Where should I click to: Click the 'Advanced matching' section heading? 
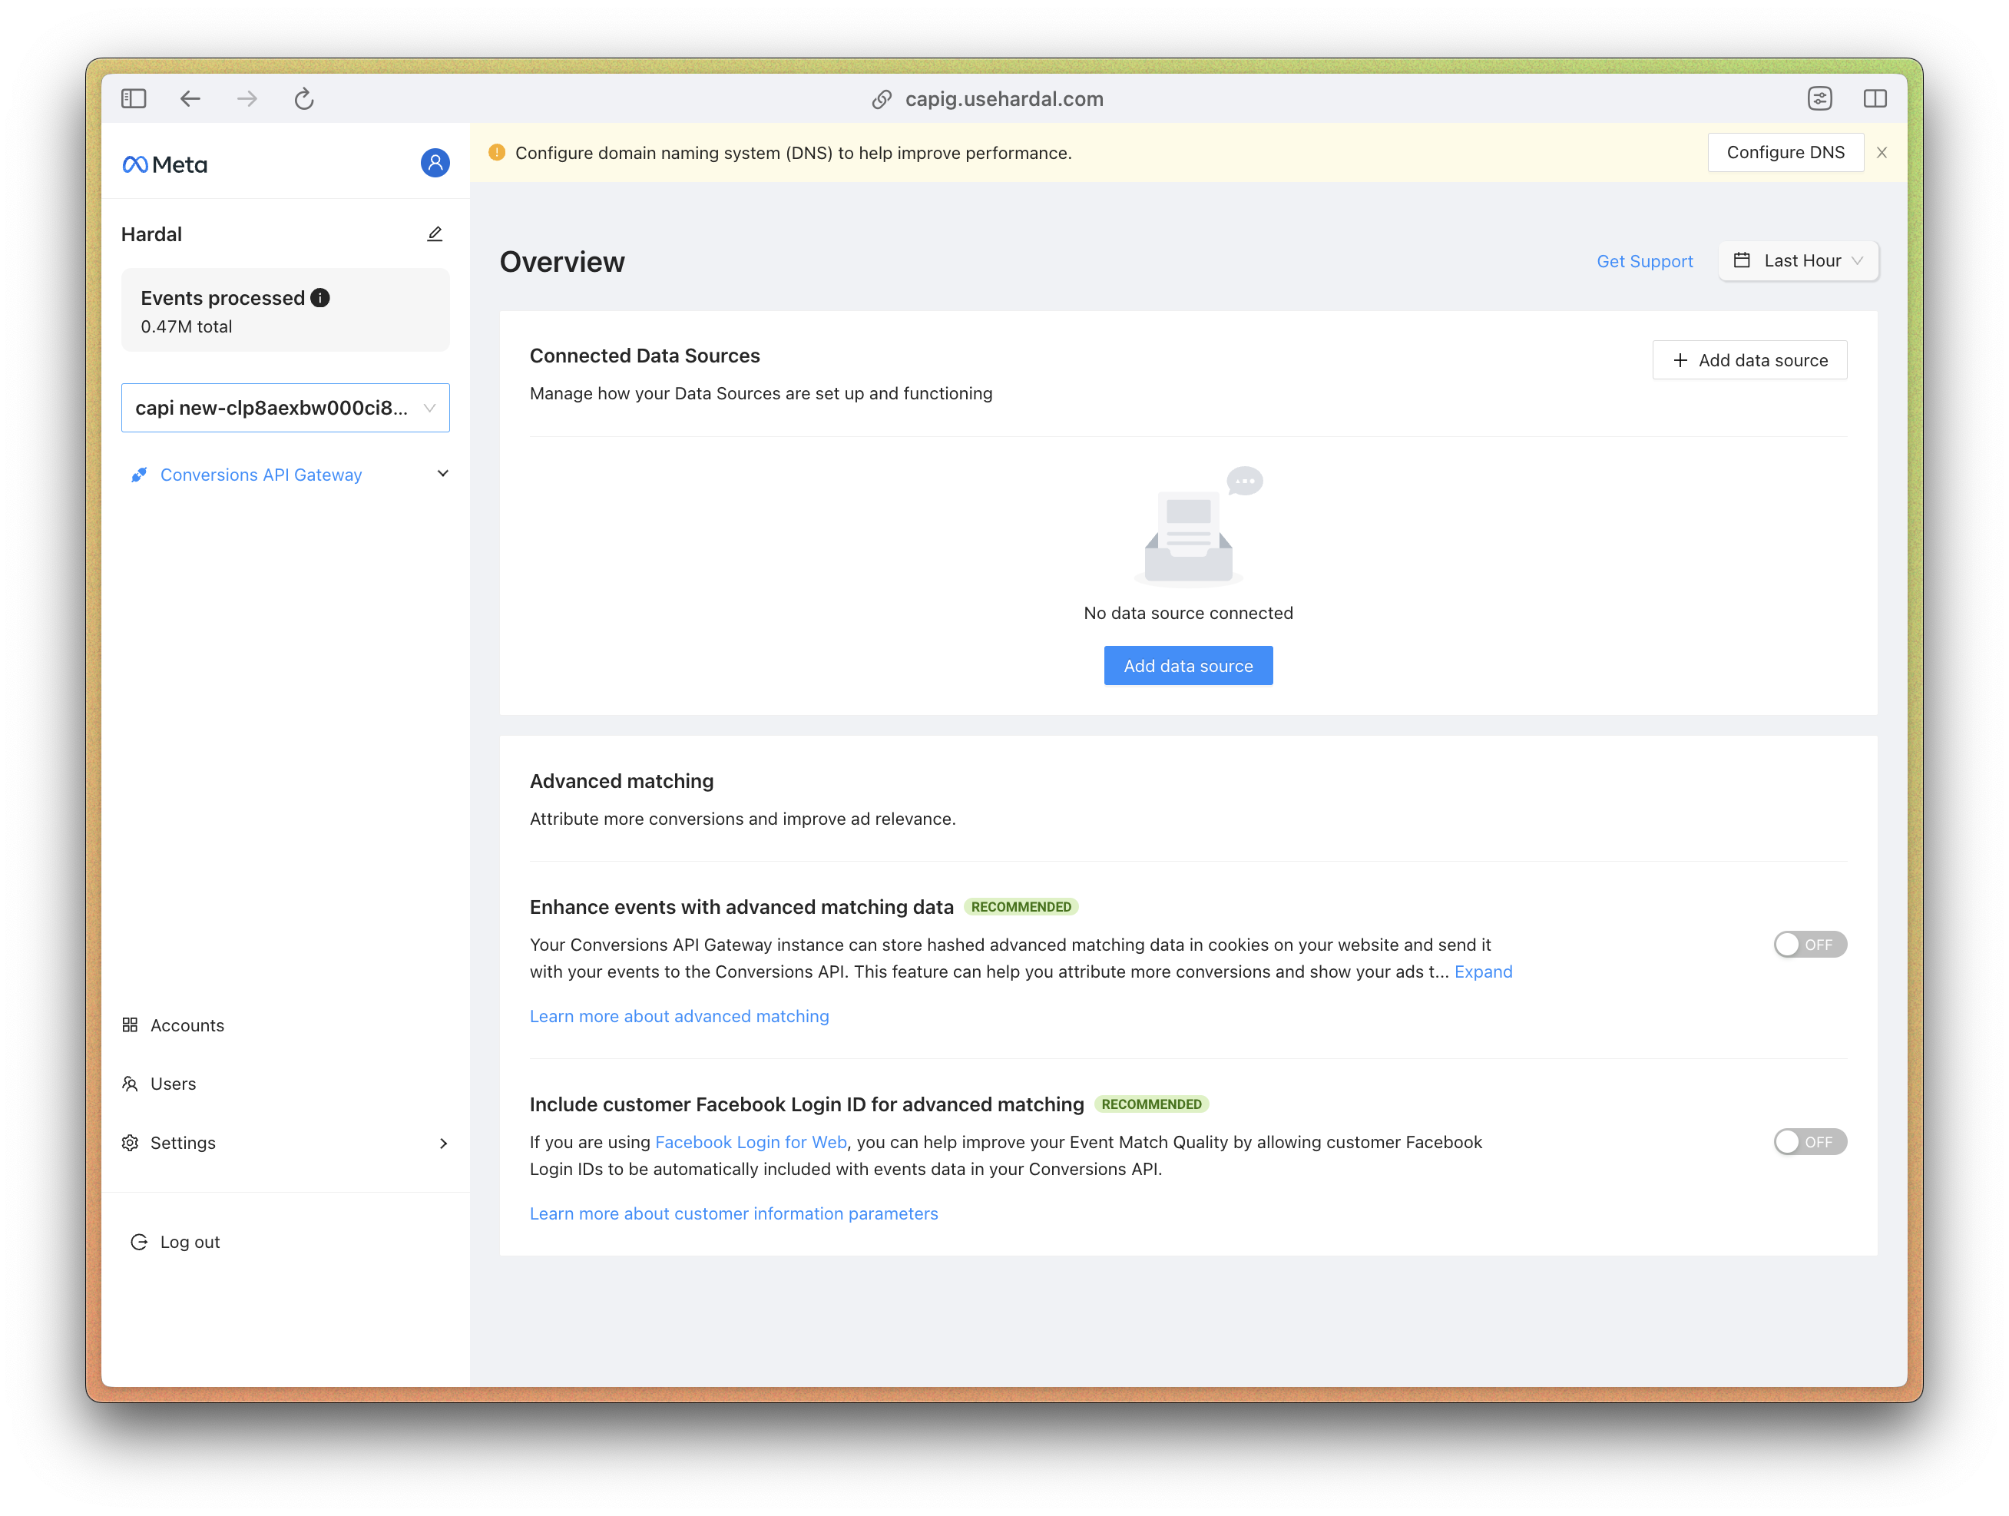tap(621, 781)
